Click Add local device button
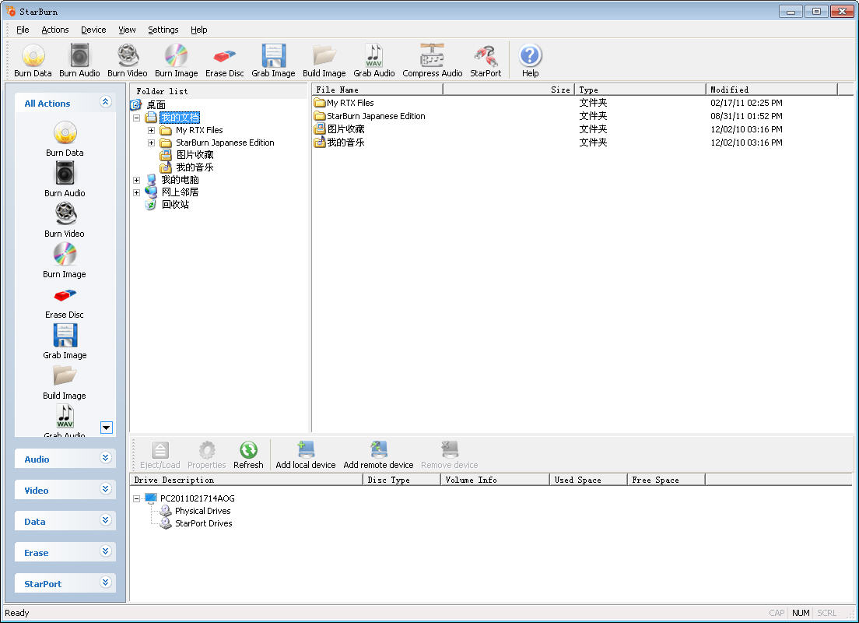859x623 pixels. point(306,455)
